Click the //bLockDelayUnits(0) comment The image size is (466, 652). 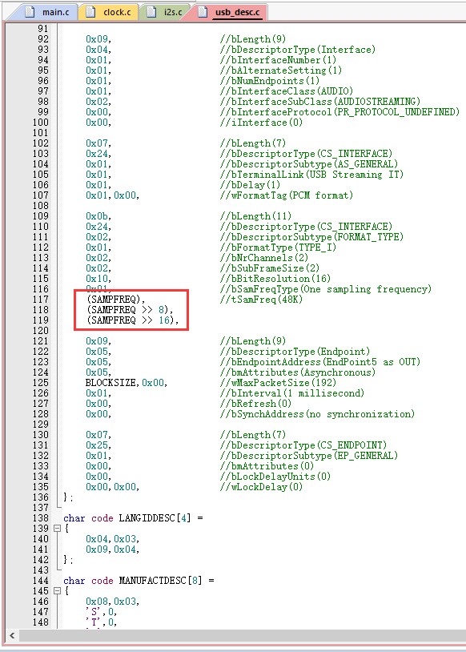click(275, 476)
